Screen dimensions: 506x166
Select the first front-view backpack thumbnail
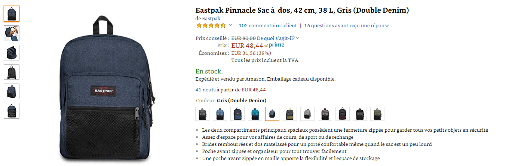point(12,14)
